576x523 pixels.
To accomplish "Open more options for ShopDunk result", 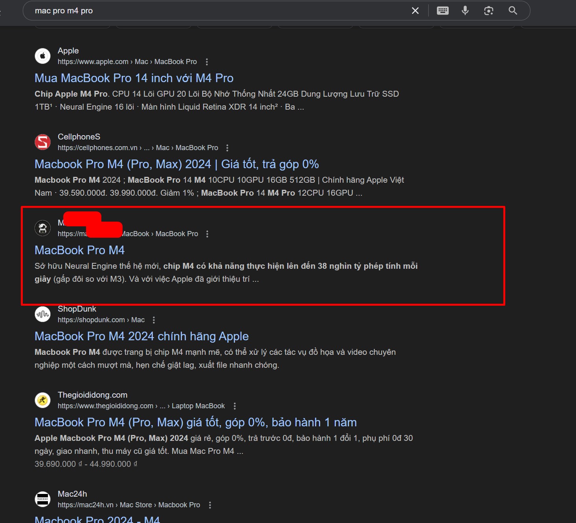I will [x=154, y=320].
